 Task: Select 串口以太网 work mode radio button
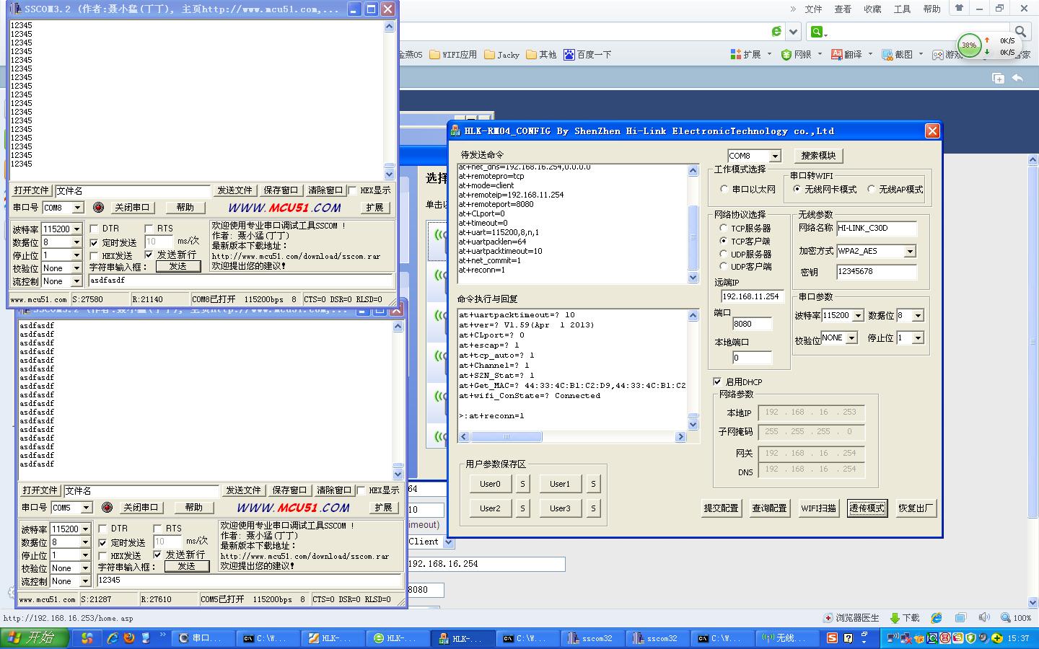tap(724, 189)
